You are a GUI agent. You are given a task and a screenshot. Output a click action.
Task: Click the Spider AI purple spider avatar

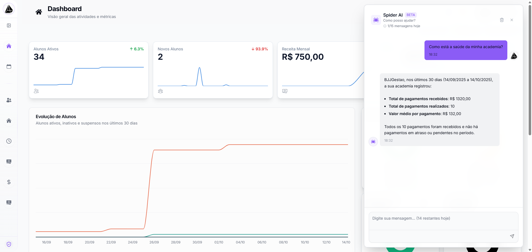(x=376, y=20)
